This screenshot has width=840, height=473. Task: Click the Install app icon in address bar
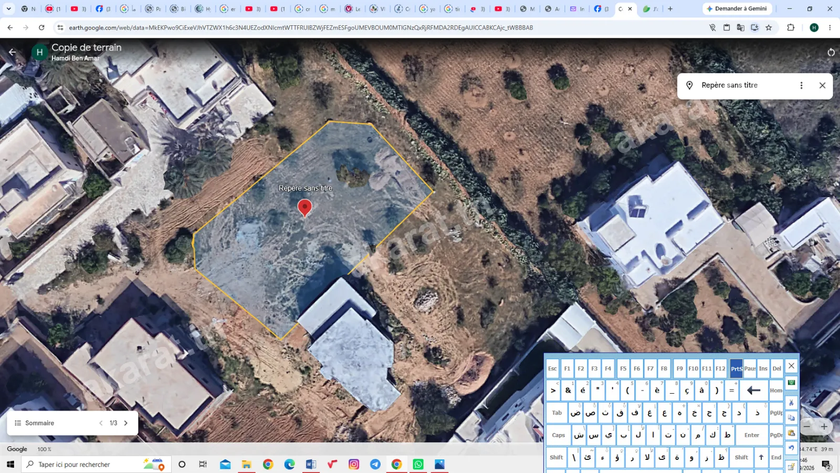pyautogui.click(x=754, y=28)
